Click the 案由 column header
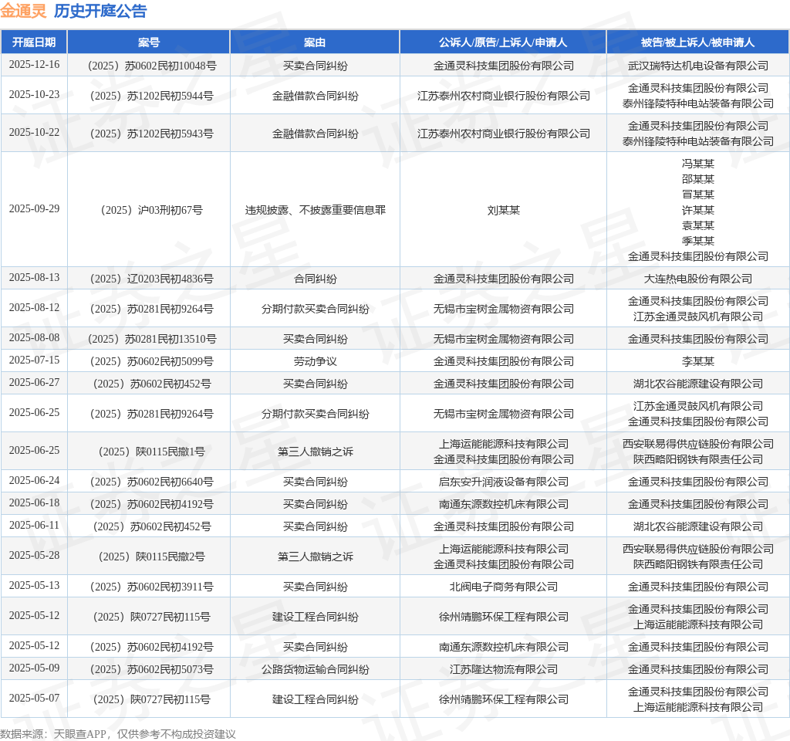The image size is (790, 741). click(315, 42)
